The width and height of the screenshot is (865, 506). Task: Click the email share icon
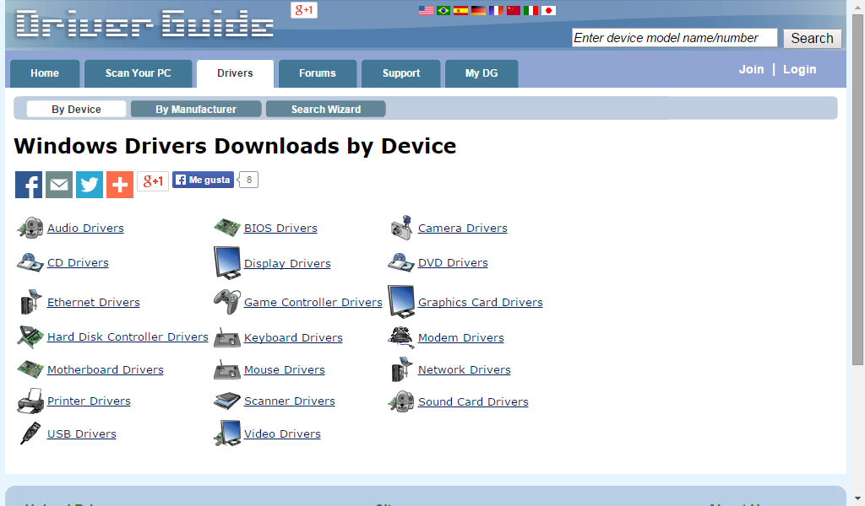[58, 184]
